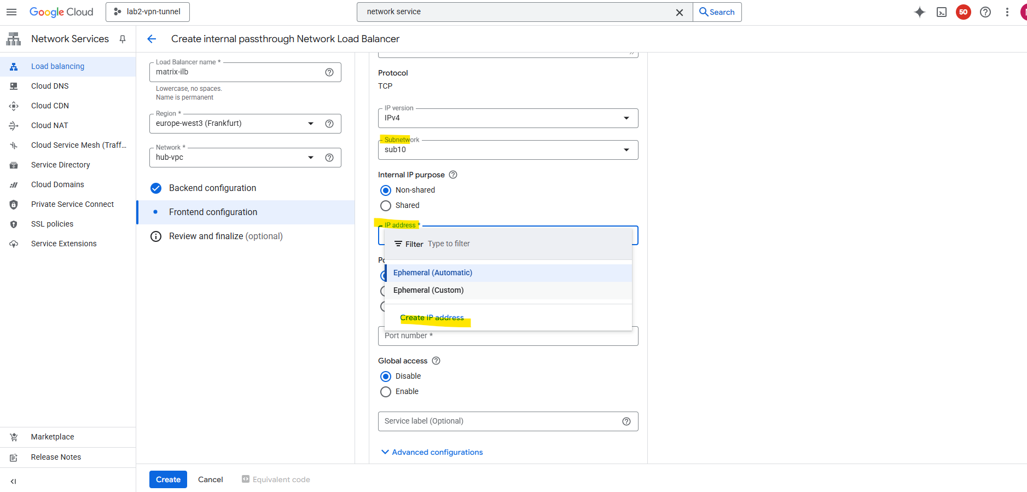Collapse the left sidebar navigation

point(13,482)
